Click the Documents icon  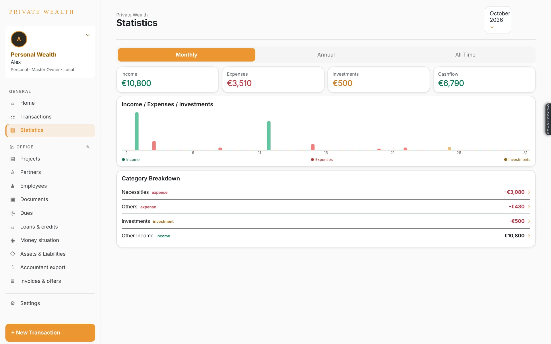click(x=13, y=200)
